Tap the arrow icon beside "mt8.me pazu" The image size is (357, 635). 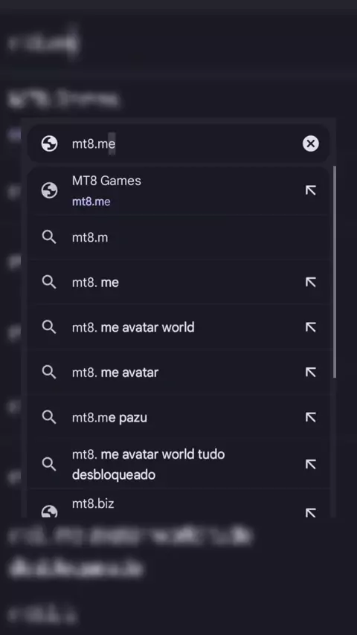pos(310,417)
